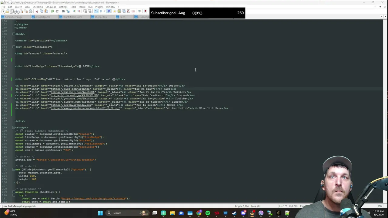Open the Function List toolbar icon

[x=128, y=11]
